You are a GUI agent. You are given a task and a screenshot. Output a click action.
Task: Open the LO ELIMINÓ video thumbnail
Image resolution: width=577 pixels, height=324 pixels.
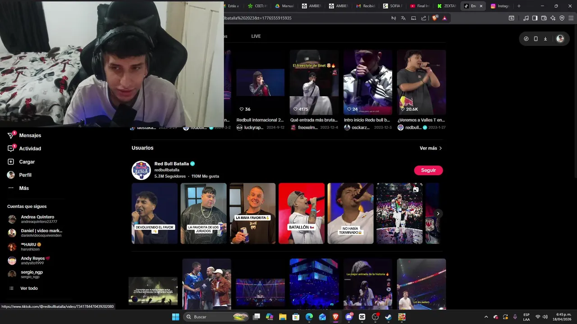(x=421, y=284)
